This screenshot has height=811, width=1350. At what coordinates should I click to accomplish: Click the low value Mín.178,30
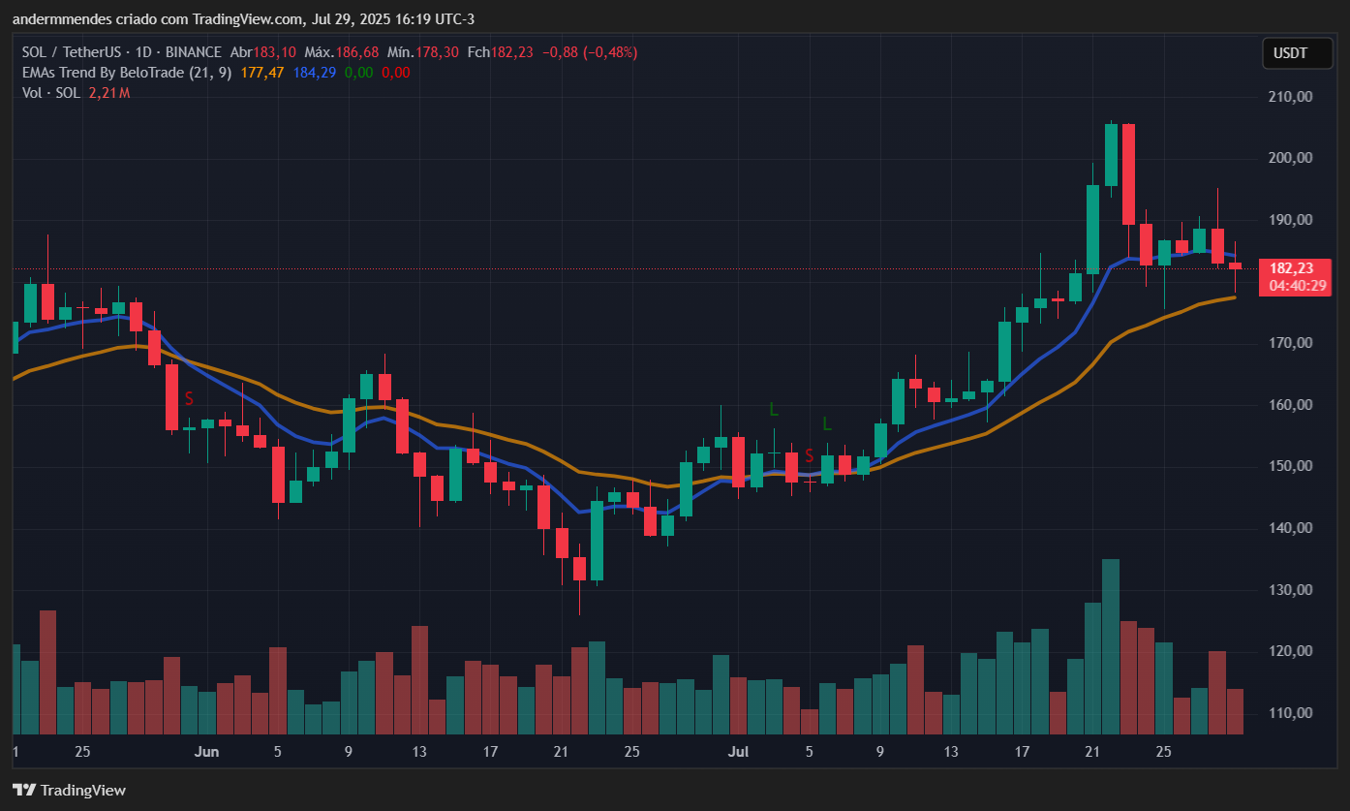point(423,52)
